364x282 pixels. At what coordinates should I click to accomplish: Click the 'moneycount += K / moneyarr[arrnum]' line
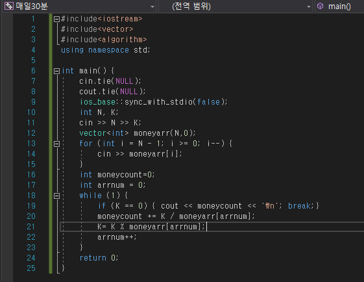coord(176,216)
